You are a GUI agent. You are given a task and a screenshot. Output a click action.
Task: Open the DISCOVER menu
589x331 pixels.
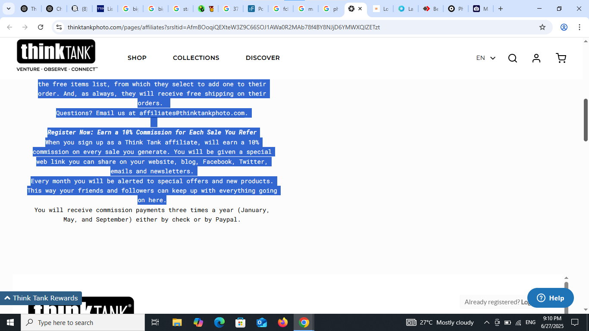pyautogui.click(x=263, y=58)
